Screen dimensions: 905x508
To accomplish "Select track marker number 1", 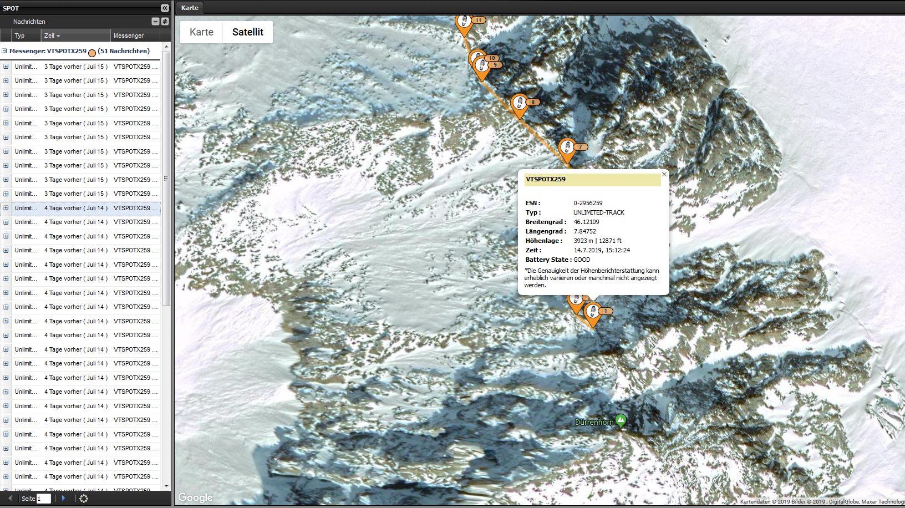I will [593, 315].
